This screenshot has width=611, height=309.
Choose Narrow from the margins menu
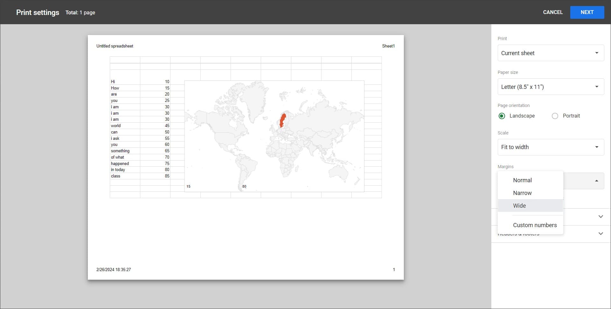(522, 193)
